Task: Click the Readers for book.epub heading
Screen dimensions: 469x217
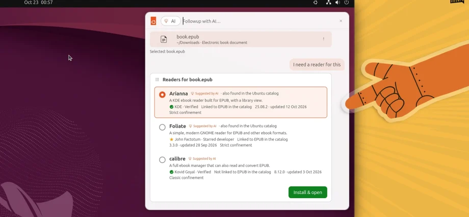Action: click(x=187, y=80)
